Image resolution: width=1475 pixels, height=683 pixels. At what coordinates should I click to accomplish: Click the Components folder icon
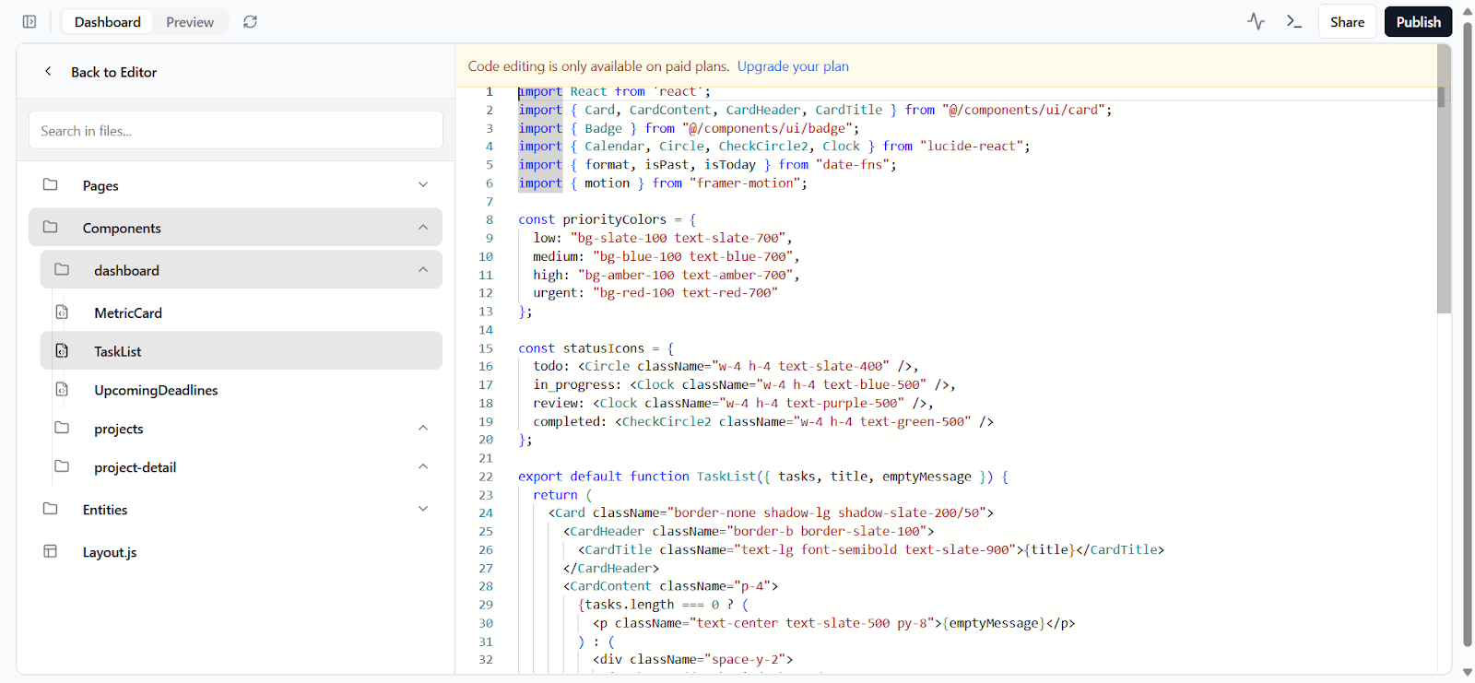point(51,227)
